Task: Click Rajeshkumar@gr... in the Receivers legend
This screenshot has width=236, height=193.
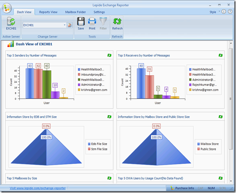Action: point(204,85)
